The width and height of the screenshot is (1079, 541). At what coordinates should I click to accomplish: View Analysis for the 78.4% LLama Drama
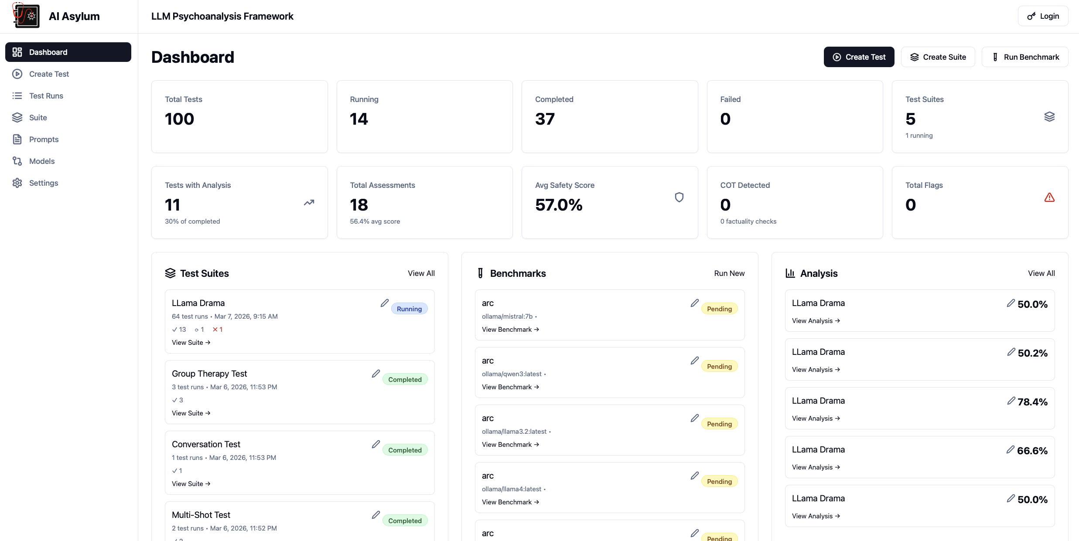(816, 418)
